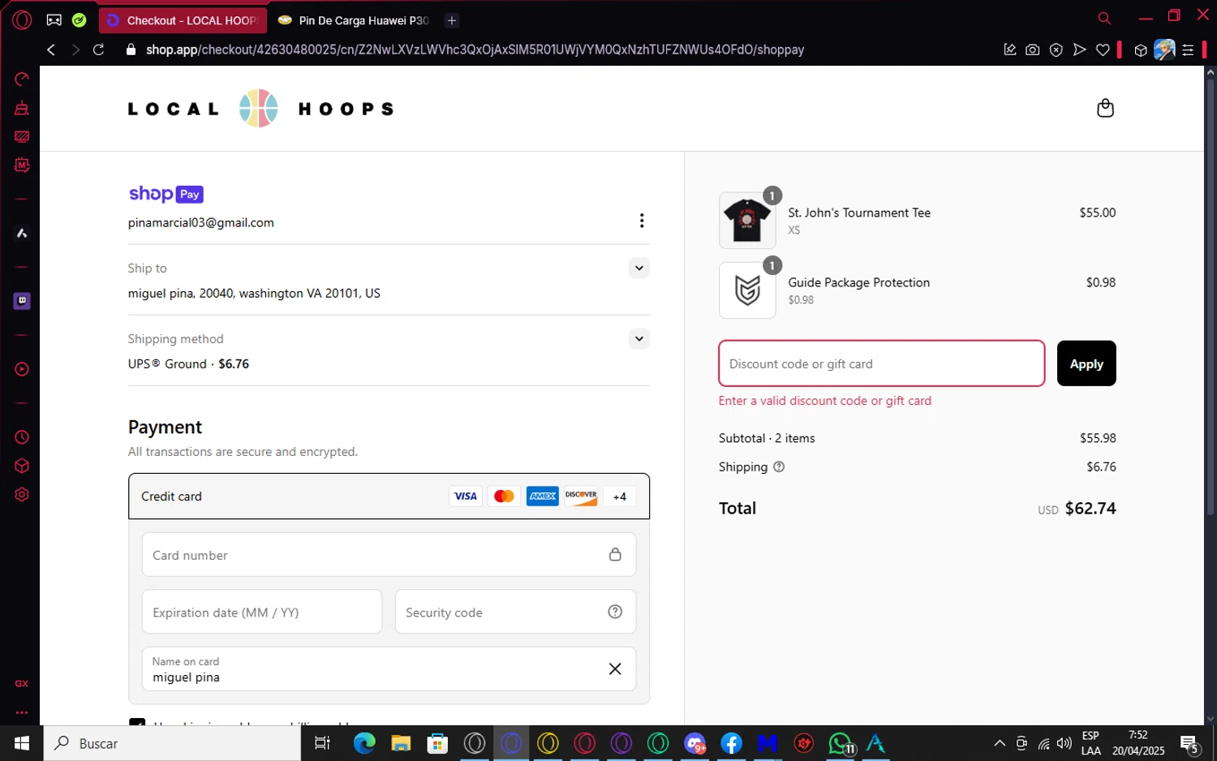1217x761 pixels.
Task: Open Microsoft Edge from taskbar
Action: click(364, 743)
